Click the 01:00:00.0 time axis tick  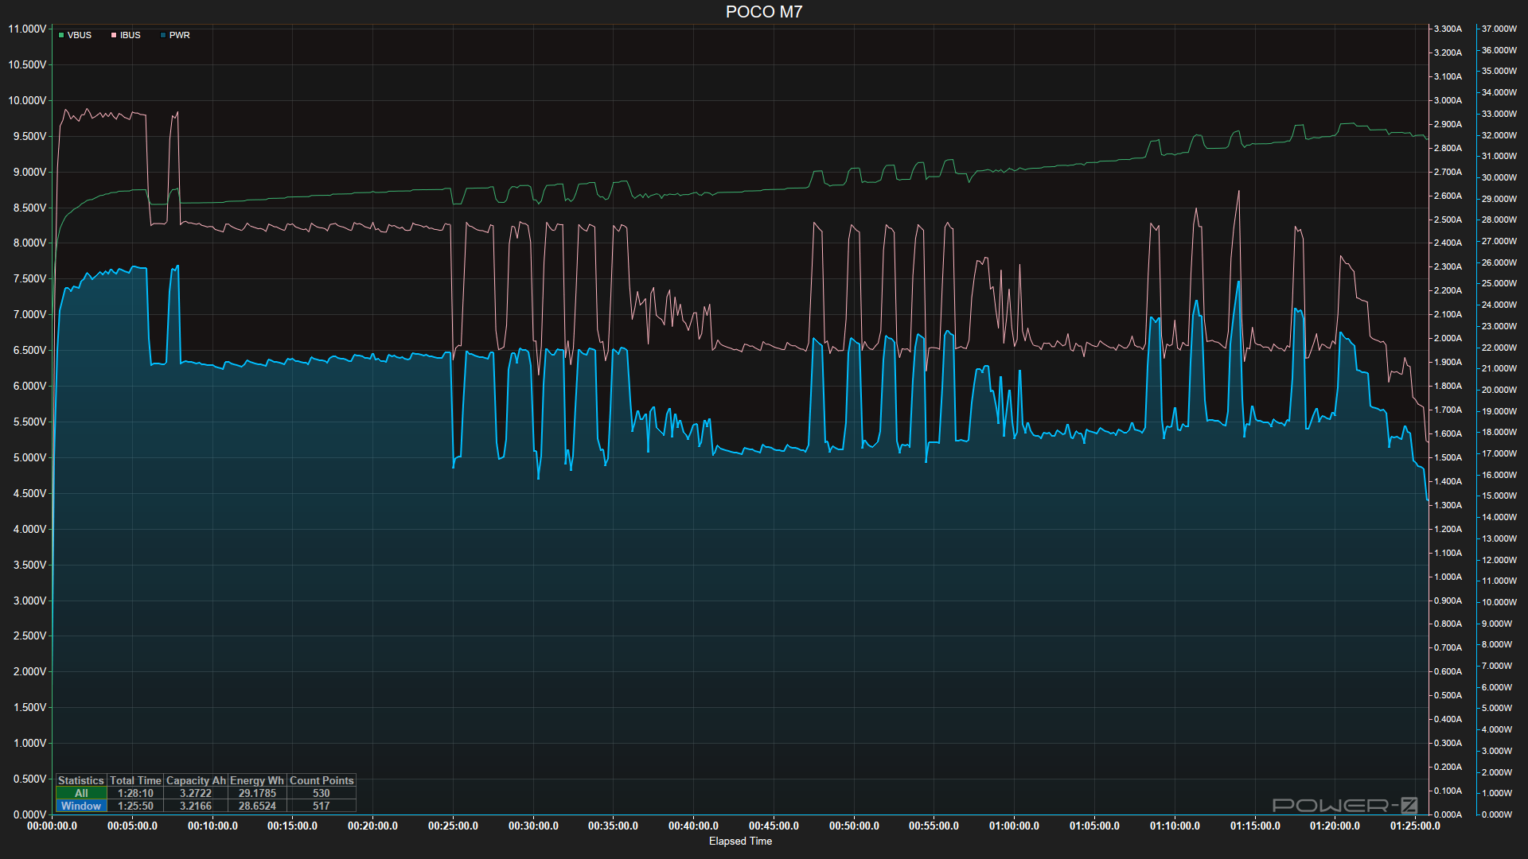point(1014,826)
